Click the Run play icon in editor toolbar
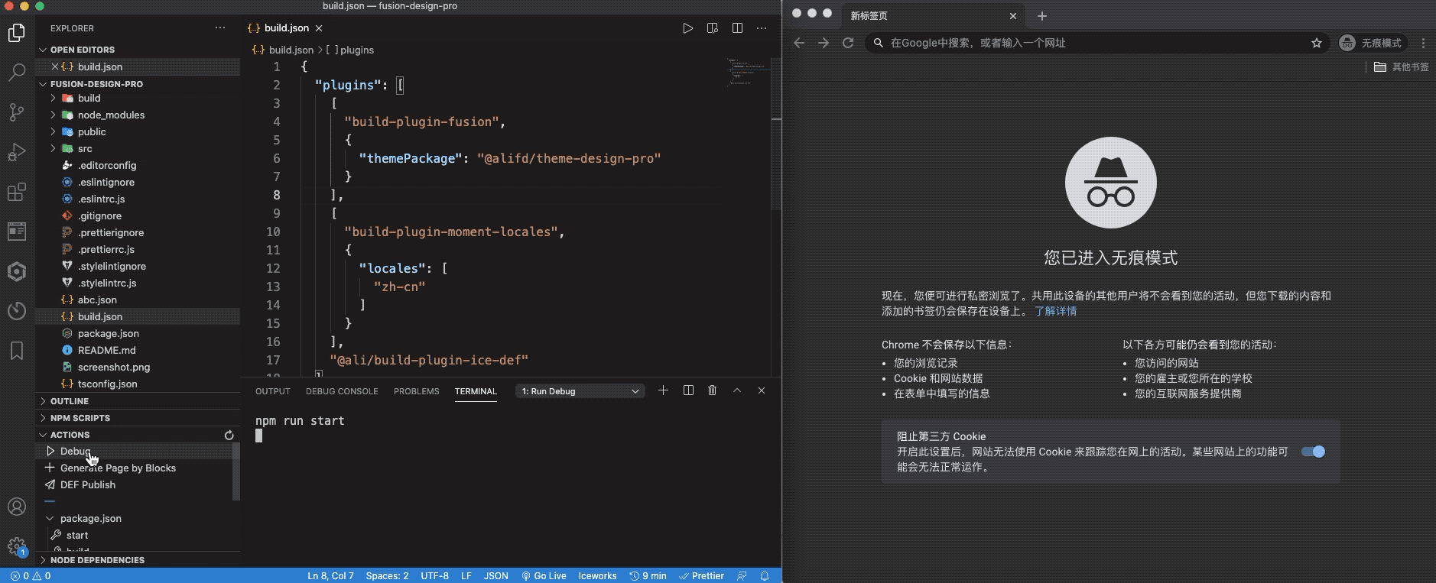Viewport: 1436px width, 583px height. coord(687,28)
